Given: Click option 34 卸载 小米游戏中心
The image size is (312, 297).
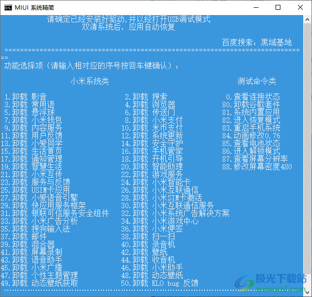Looking at the screenshot, I should 160,221.
